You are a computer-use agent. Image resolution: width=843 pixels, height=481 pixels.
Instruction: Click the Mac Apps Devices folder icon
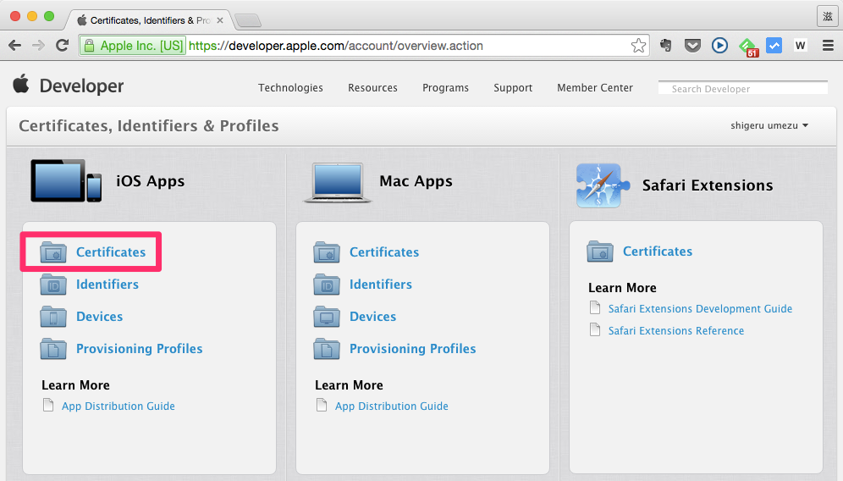(327, 317)
